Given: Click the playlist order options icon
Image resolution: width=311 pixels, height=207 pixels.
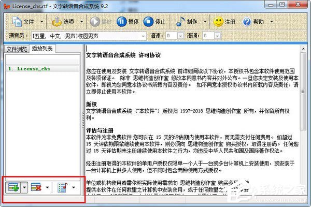Looking at the screenshot, I should tap(63, 187).
